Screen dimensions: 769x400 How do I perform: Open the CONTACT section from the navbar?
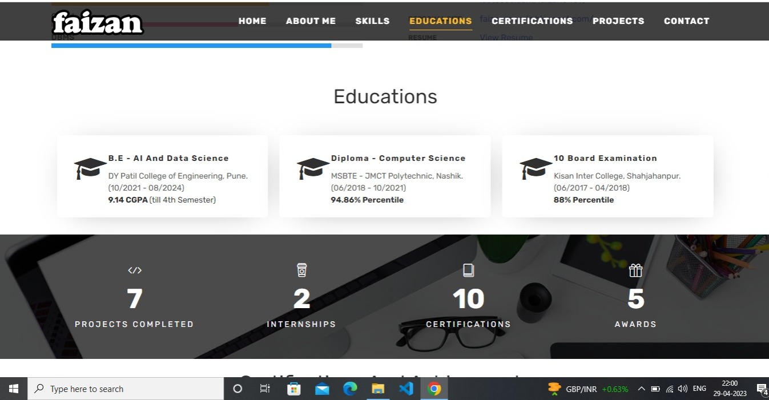pyautogui.click(x=686, y=21)
